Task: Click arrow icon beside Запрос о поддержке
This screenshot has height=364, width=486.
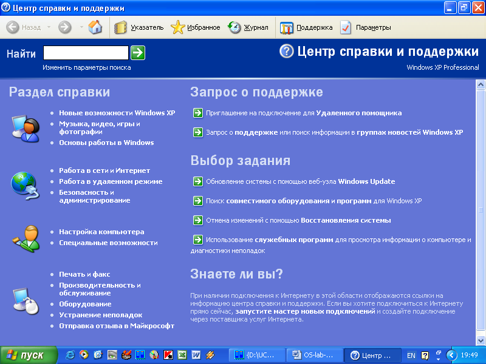Action: pyautogui.click(x=198, y=132)
